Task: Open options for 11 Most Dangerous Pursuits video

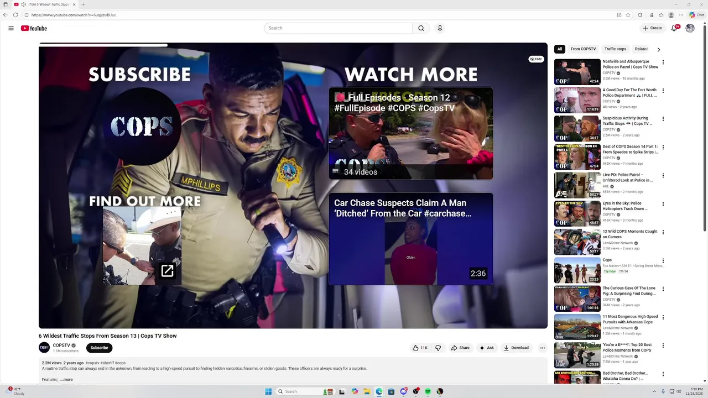Action: (x=663, y=317)
